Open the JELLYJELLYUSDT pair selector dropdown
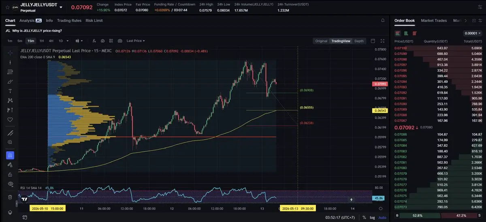Screen dimensions: 486x222 point(61,7)
